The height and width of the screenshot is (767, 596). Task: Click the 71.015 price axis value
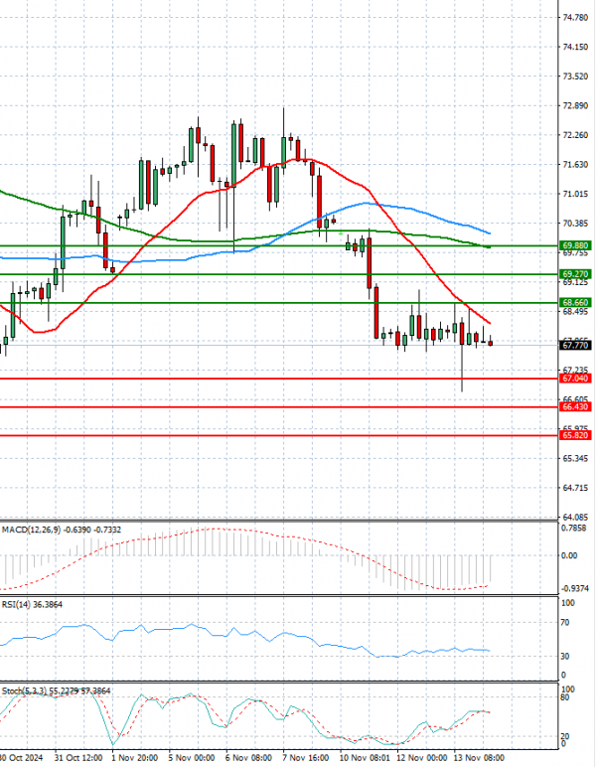point(575,194)
